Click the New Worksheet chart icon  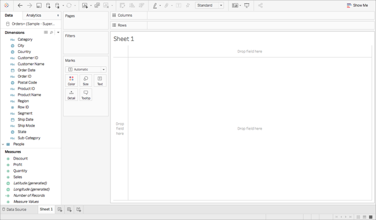(x=85, y=6)
